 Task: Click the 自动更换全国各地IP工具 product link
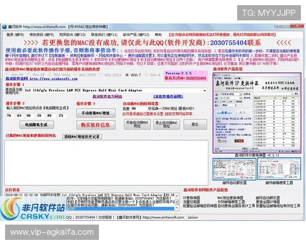pyautogui.click(x=236, y=206)
